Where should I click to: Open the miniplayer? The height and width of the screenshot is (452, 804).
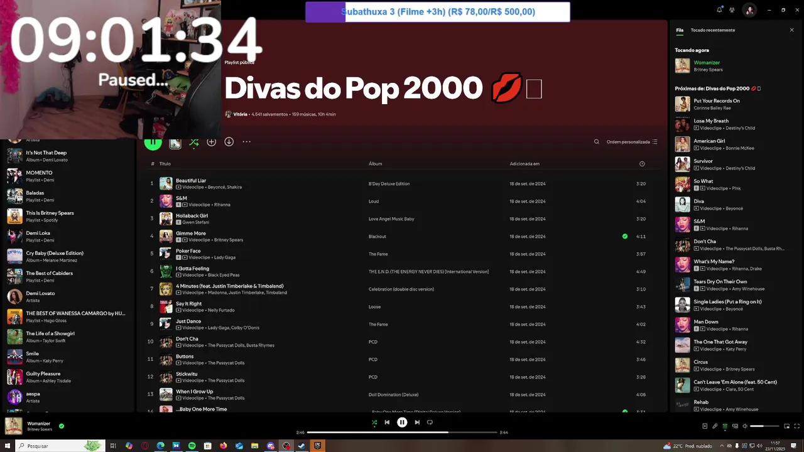tap(786, 426)
